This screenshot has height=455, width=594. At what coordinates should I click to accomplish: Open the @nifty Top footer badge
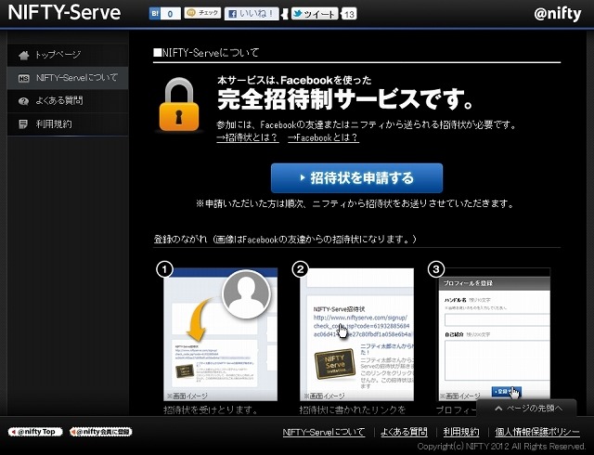coord(35,432)
